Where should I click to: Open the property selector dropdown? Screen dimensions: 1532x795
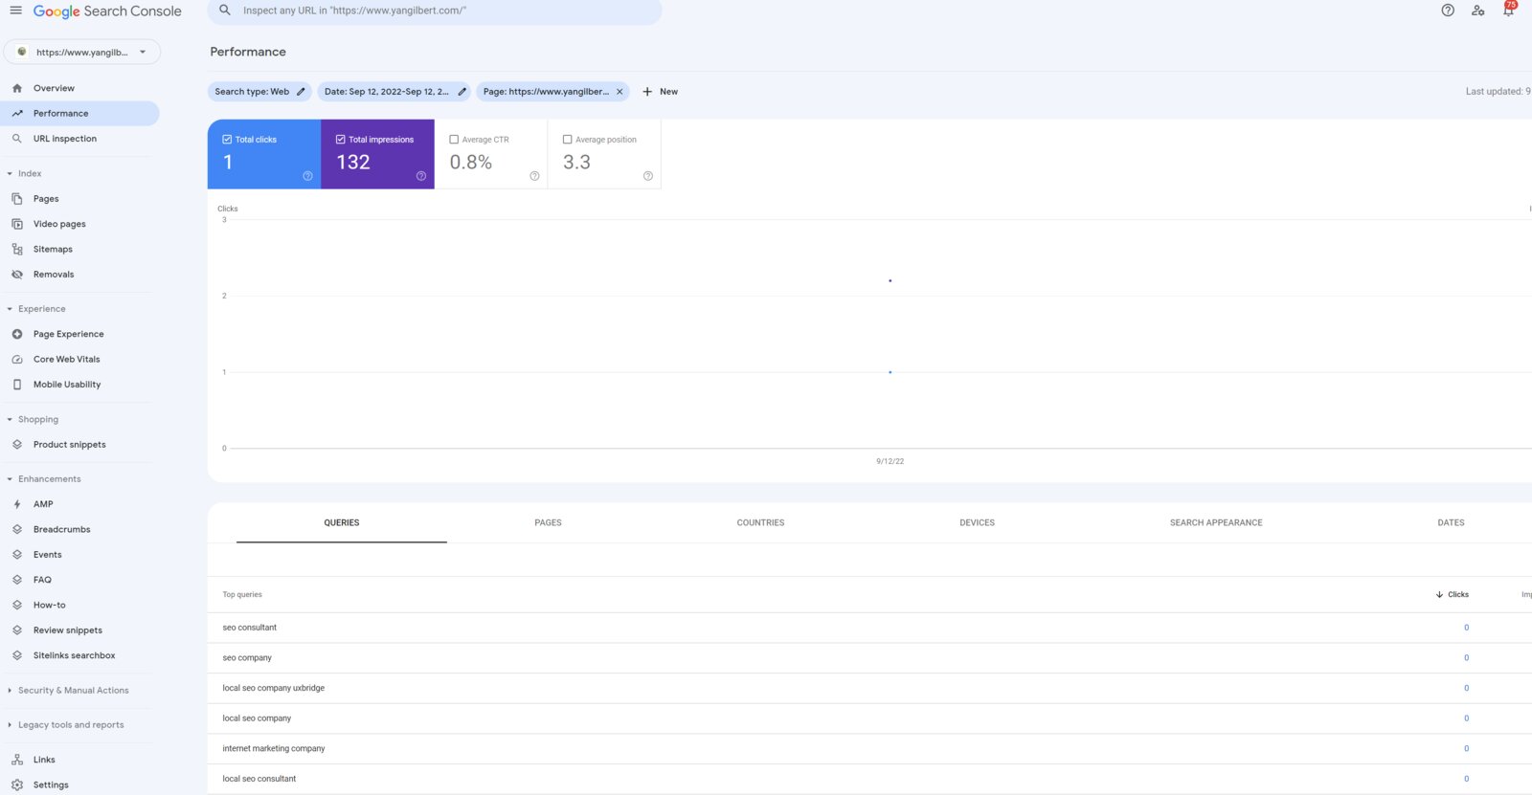tap(82, 52)
